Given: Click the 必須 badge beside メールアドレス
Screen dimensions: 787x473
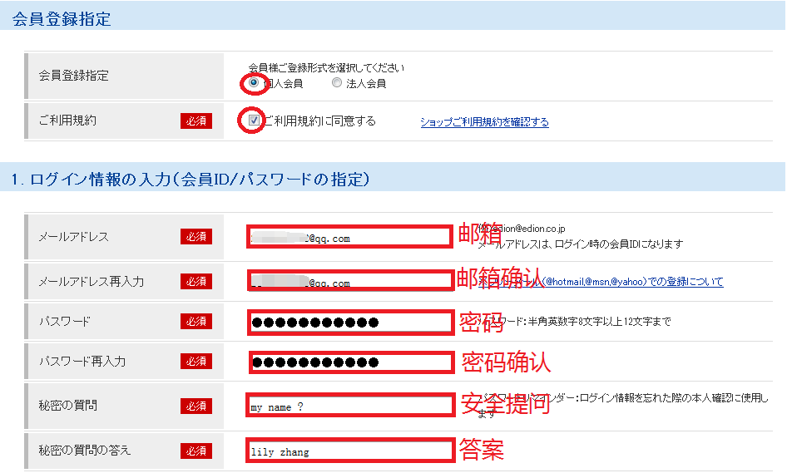Looking at the screenshot, I should (196, 237).
